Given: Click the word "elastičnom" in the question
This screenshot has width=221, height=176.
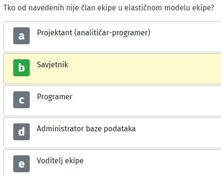Looking at the screenshot, I should [x=143, y=8].
